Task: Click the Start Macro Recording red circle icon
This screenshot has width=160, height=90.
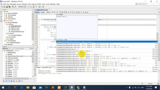Action: point(81,12)
